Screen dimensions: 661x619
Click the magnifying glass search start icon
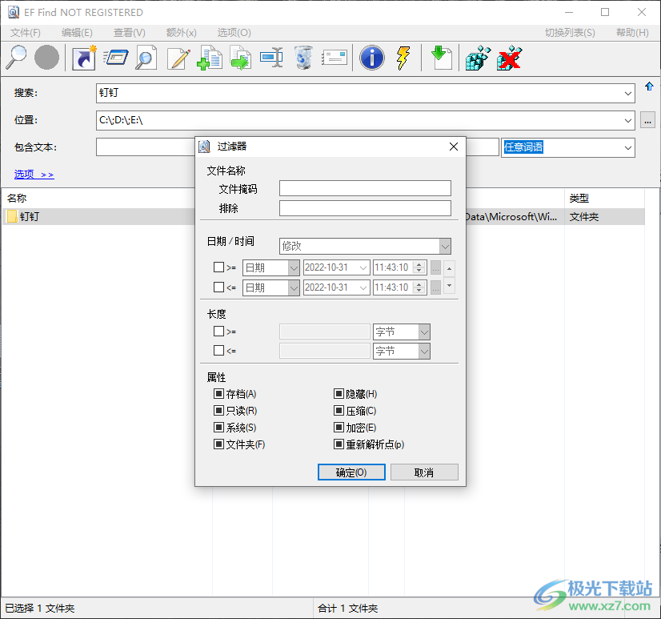point(17,58)
